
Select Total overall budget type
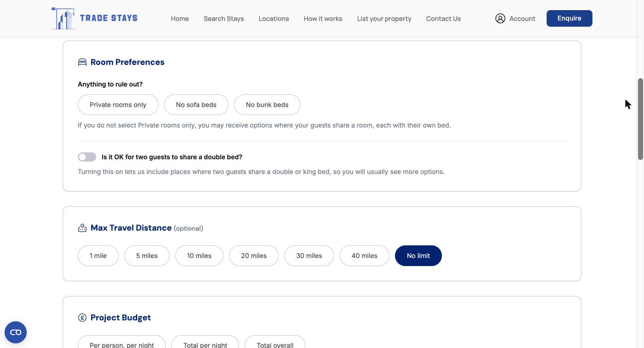[x=275, y=342]
